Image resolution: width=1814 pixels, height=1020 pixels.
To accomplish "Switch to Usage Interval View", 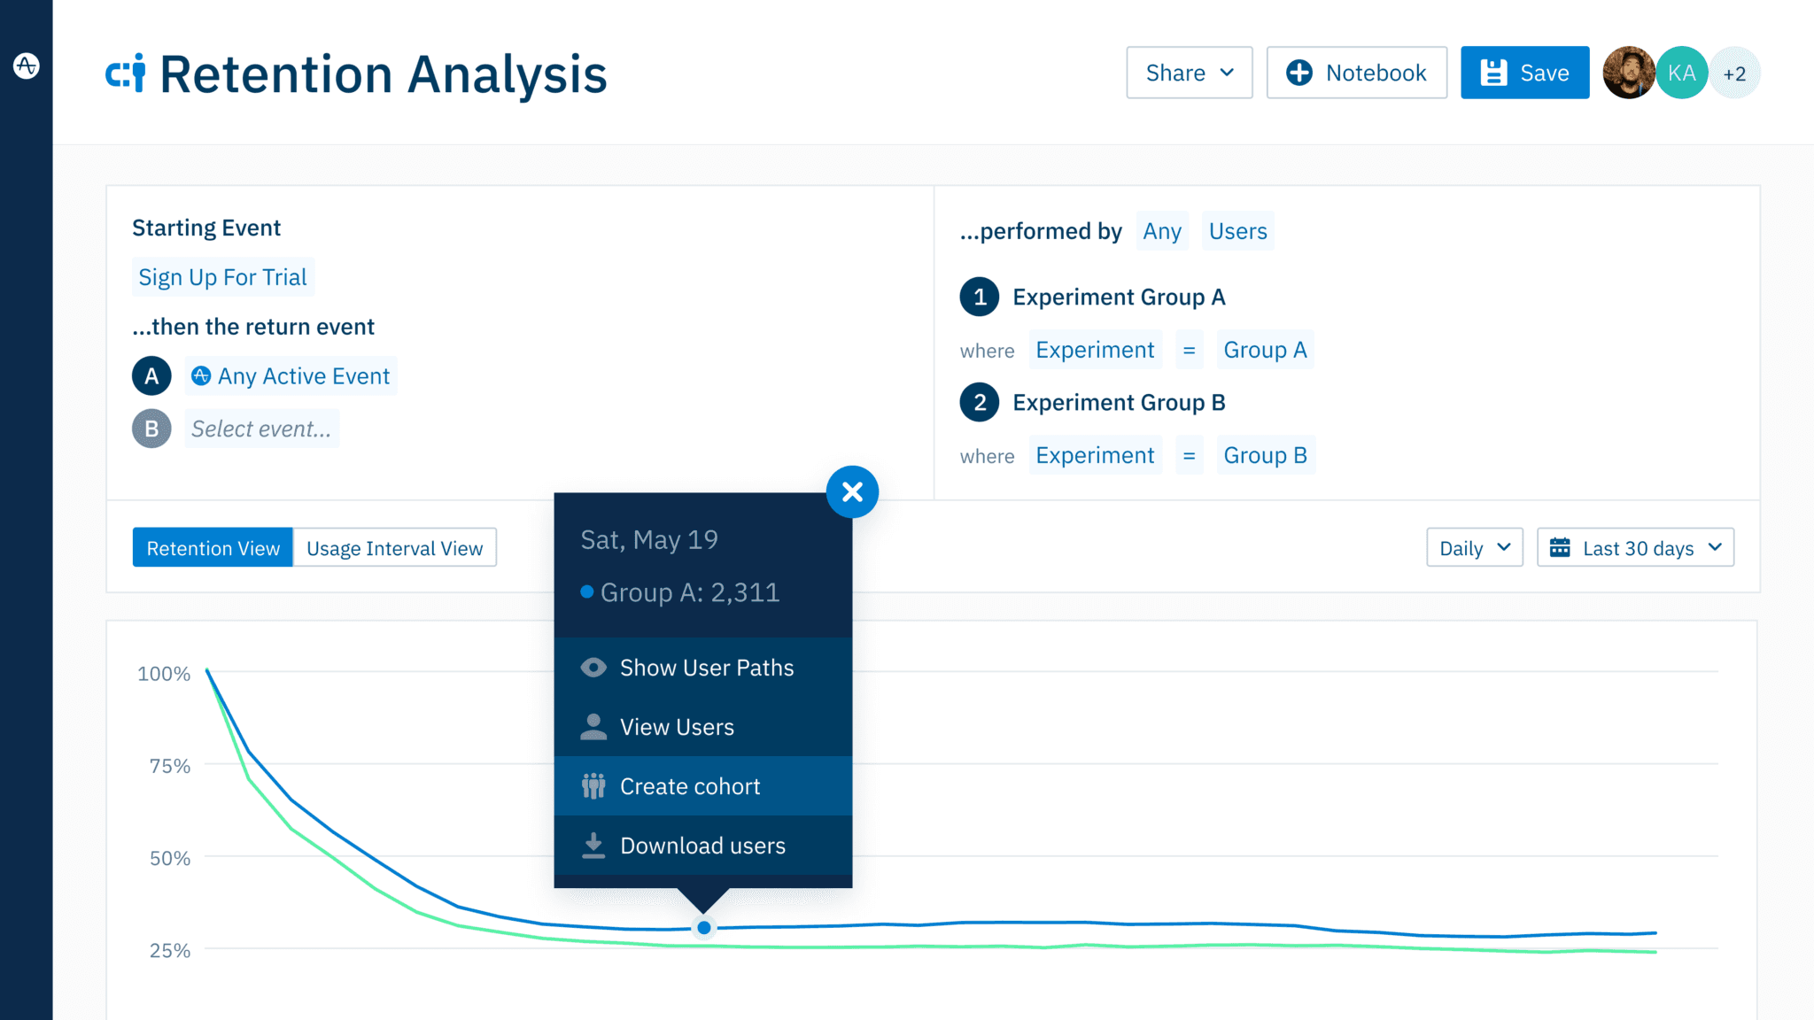I will tap(395, 547).
